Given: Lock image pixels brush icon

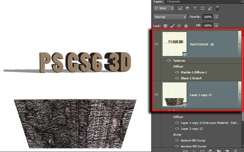Looking at the screenshot, I should pos(172,25).
